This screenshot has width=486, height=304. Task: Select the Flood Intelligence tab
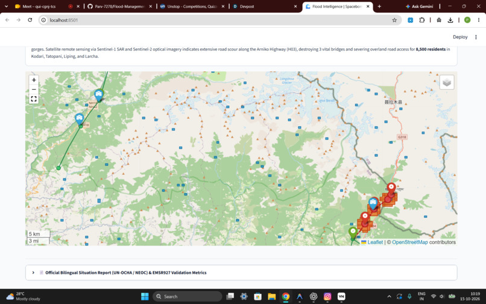click(337, 7)
